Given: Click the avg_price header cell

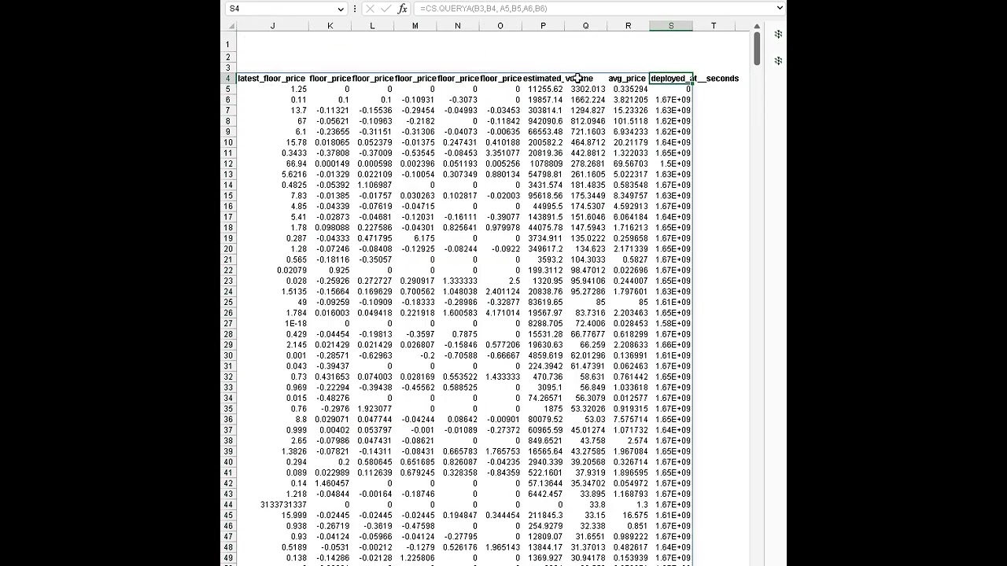Looking at the screenshot, I should [628, 79].
